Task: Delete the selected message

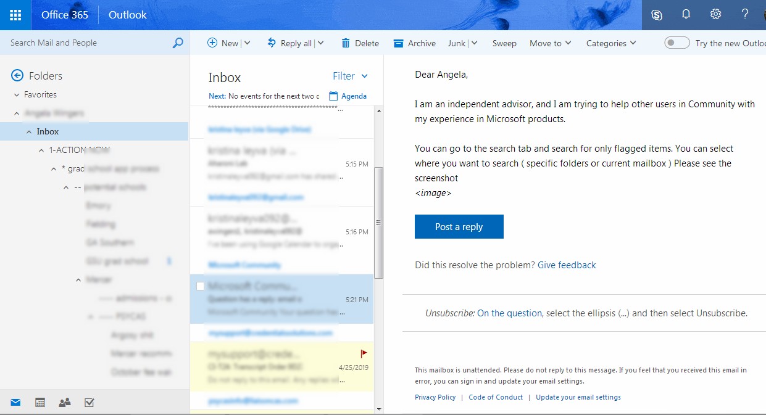Action: pos(360,43)
